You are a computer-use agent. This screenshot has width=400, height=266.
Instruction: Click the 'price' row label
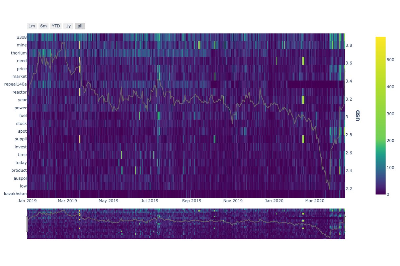point(22,69)
